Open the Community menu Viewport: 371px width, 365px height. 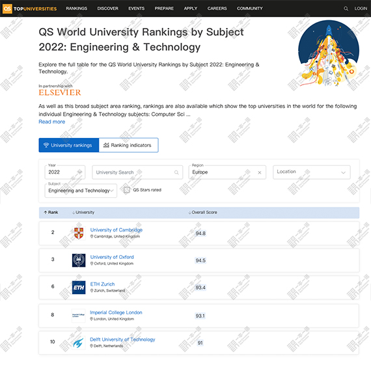click(x=250, y=8)
